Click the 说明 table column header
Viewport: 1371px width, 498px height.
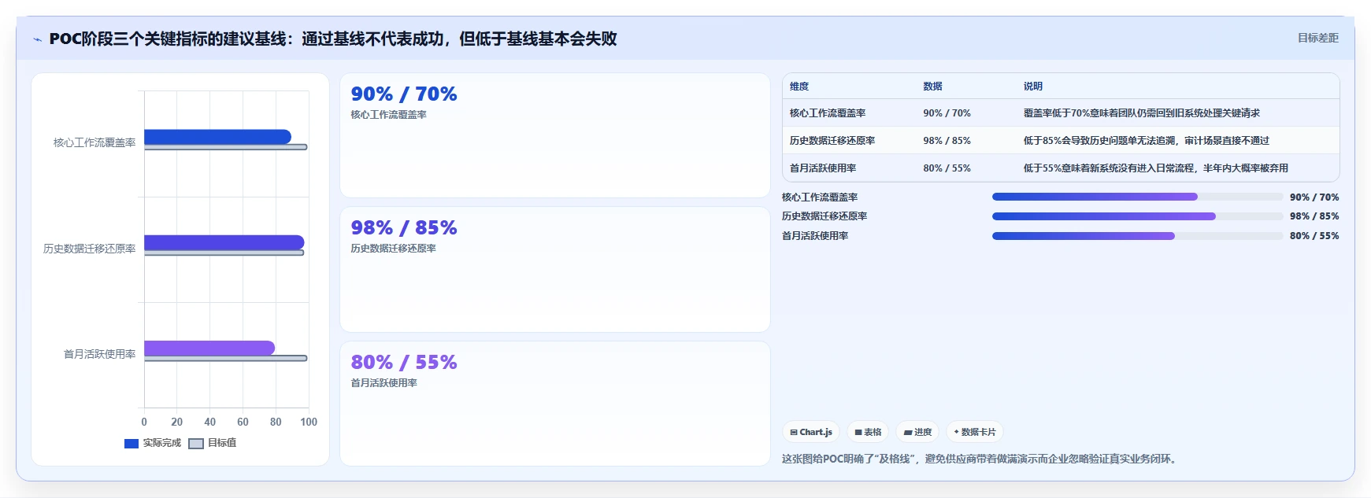pos(1033,87)
